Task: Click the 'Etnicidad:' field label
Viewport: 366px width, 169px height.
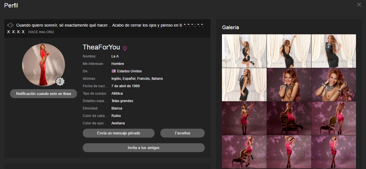Action: coord(90,108)
